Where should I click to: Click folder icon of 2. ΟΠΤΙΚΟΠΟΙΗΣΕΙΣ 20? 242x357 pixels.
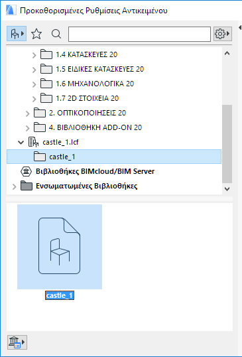[x=40, y=113]
